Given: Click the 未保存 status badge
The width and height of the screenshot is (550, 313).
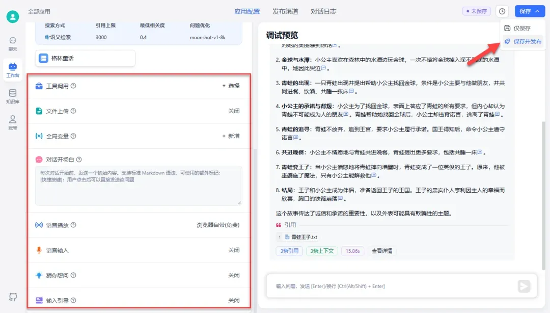Looking at the screenshot, I should click(x=477, y=11).
